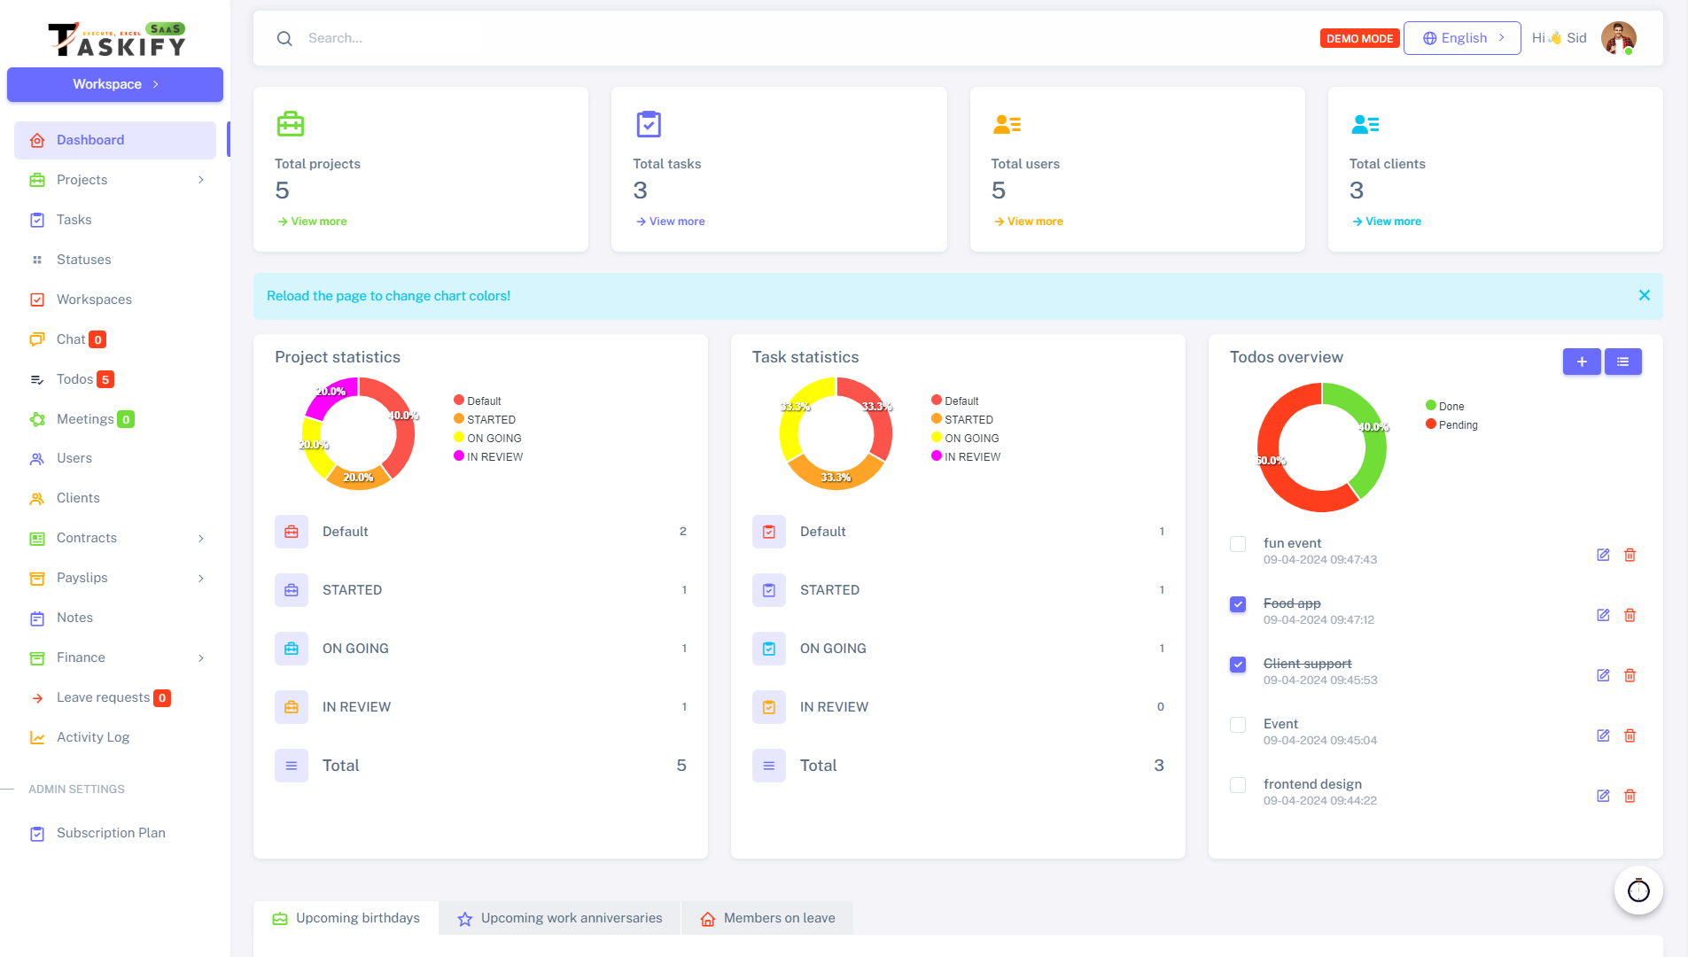The image size is (1688, 957).
Task: Click the plus button in Todos overview
Action: point(1582,362)
